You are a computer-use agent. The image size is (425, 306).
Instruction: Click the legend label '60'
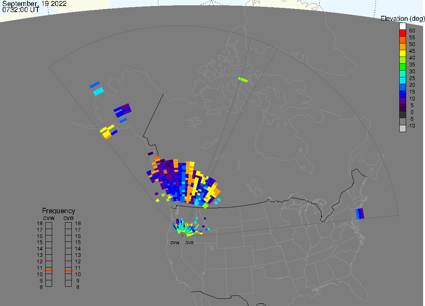coord(412,31)
